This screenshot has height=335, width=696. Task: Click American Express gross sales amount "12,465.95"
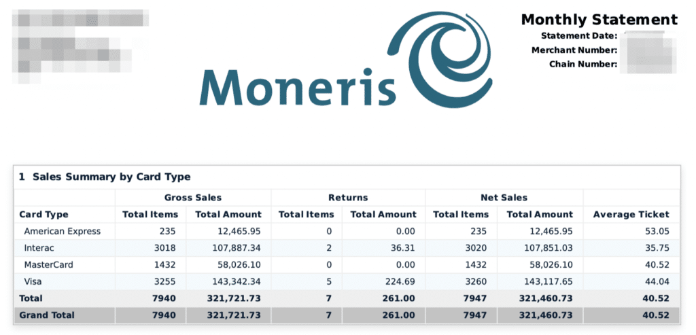tap(239, 231)
